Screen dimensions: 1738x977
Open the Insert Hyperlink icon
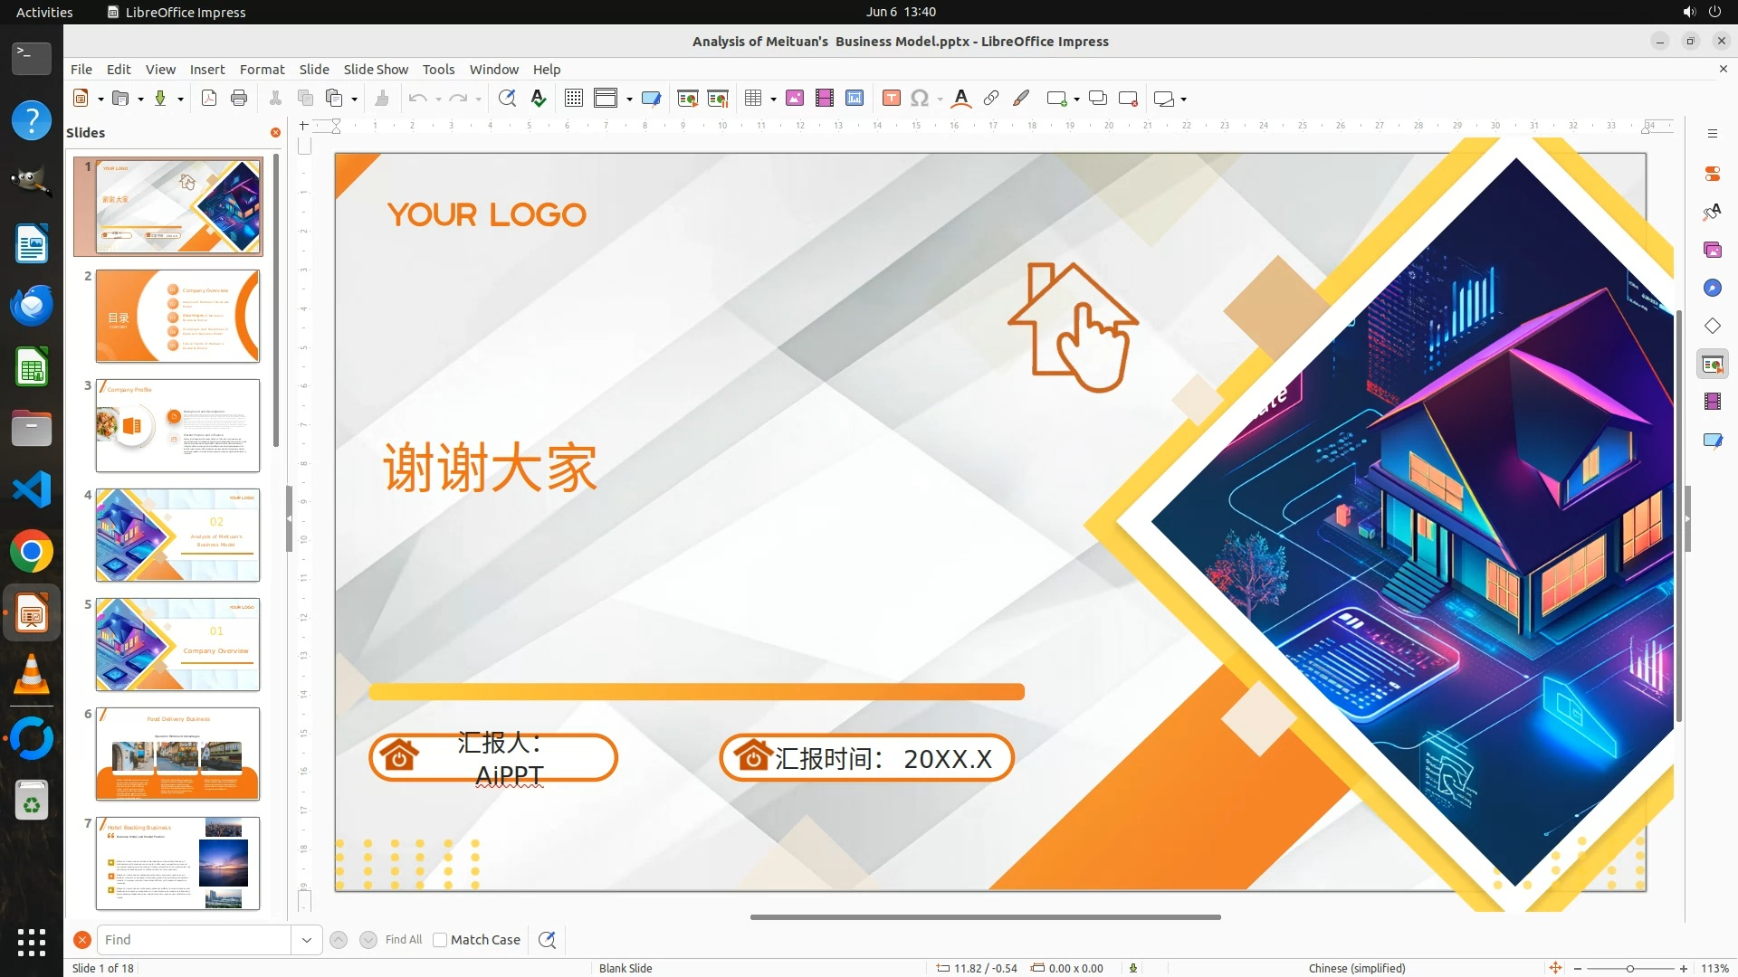[x=991, y=99]
